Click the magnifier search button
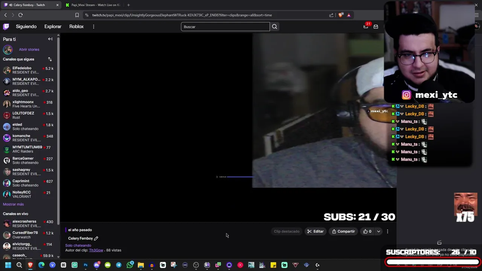The image size is (482, 271). (275, 27)
